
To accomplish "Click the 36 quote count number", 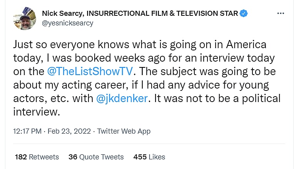I will (x=73, y=157).
